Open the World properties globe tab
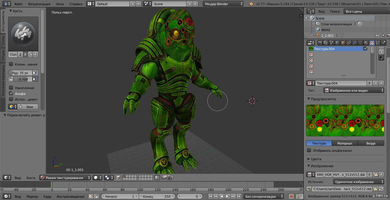 [337, 43]
